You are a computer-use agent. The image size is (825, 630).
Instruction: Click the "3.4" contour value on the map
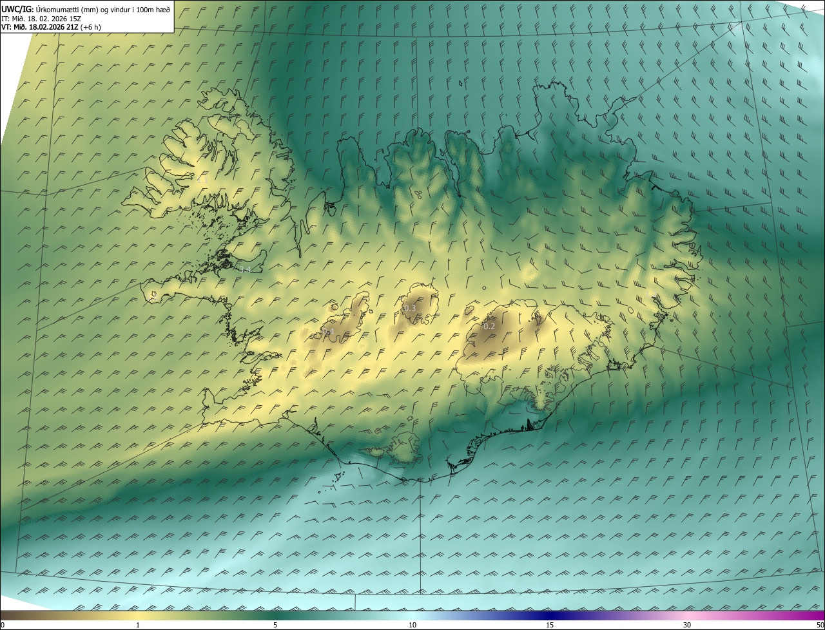pos(244,269)
